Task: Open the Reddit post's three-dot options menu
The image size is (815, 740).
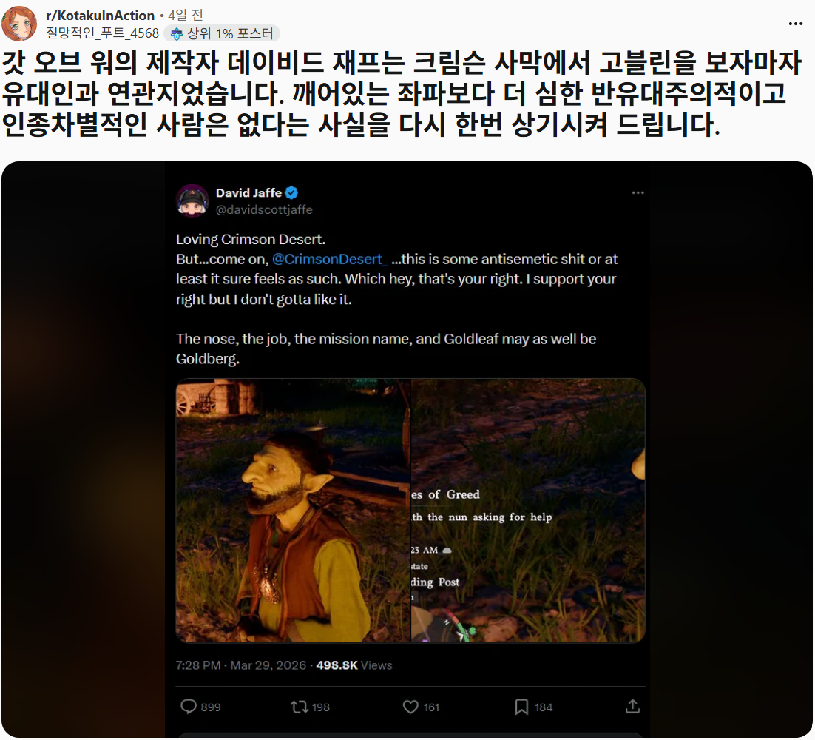Action: point(795,24)
